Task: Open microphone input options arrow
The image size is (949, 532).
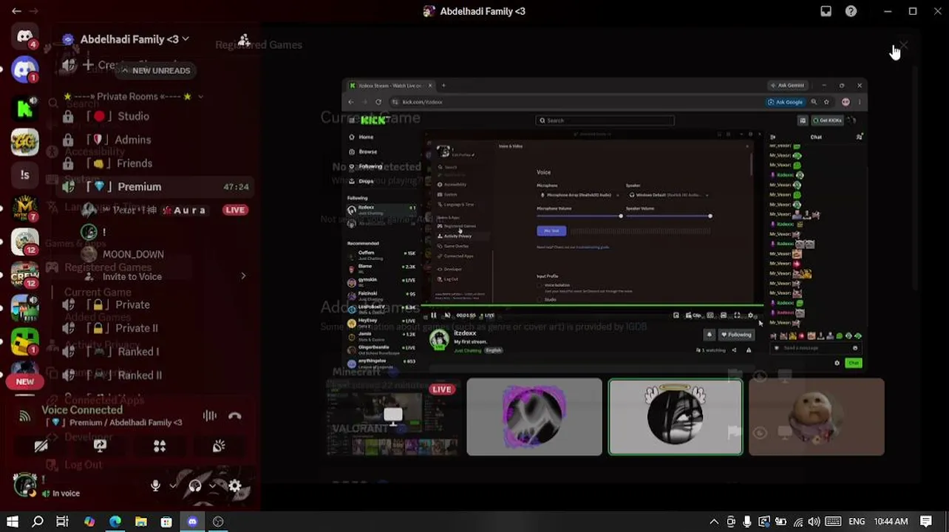Action: [173, 485]
